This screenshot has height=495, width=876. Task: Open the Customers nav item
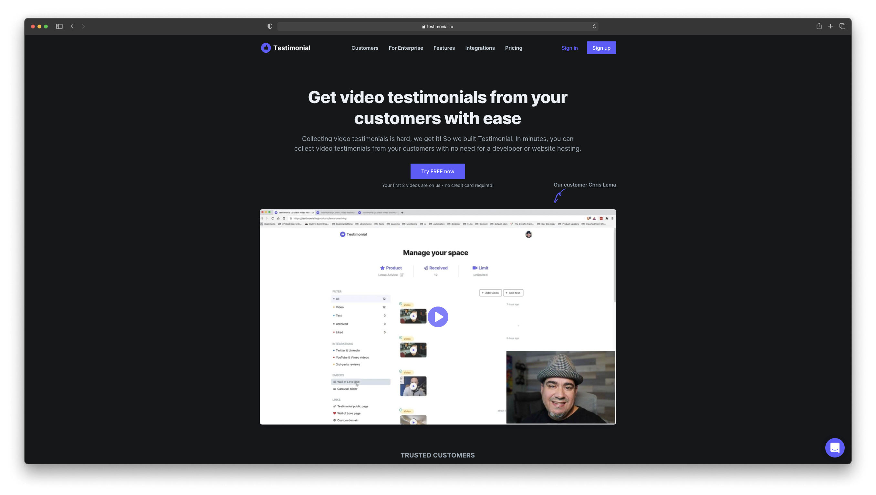click(x=365, y=48)
